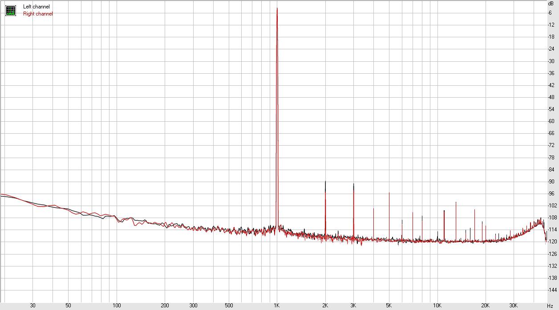This screenshot has height=310, width=559.
Task: Click the '-72' dB axis value
Action: [x=551, y=145]
